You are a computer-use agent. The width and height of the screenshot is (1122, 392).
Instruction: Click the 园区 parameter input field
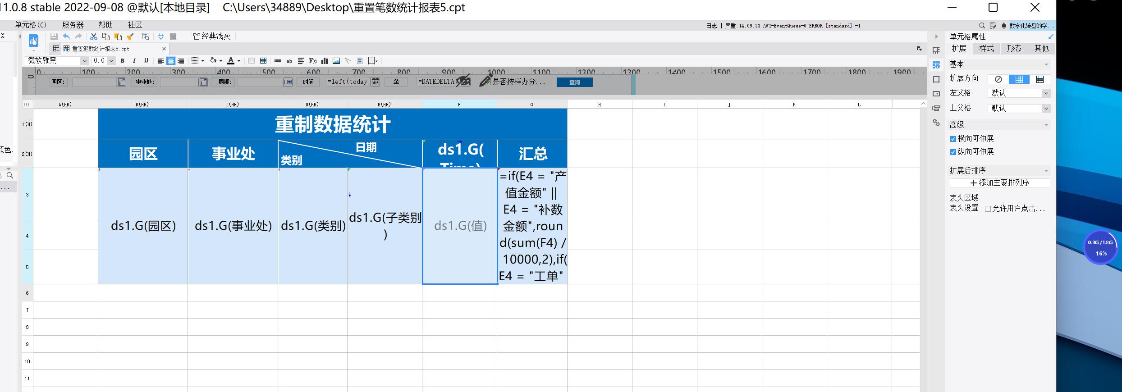click(x=95, y=82)
